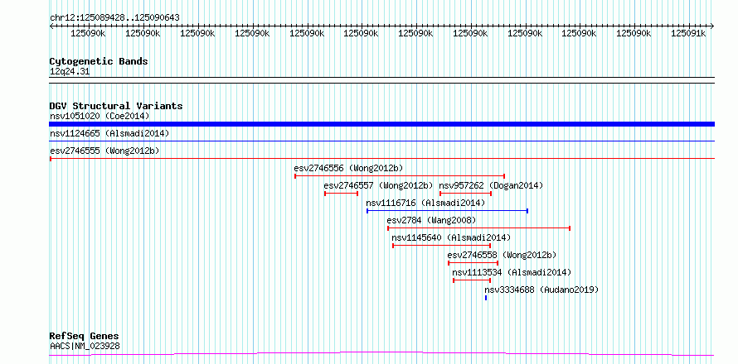Select the short red esv2746557 variant bar
The width and height of the screenshot is (738, 364).
click(x=342, y=194)
